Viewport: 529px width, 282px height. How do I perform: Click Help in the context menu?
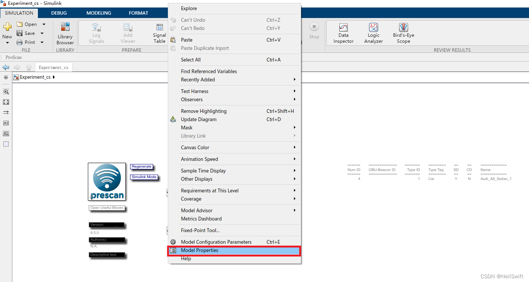point(234,258)
